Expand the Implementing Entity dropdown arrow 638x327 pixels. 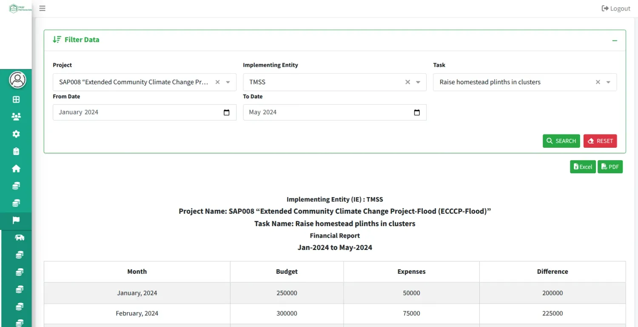tap(418, 82)
